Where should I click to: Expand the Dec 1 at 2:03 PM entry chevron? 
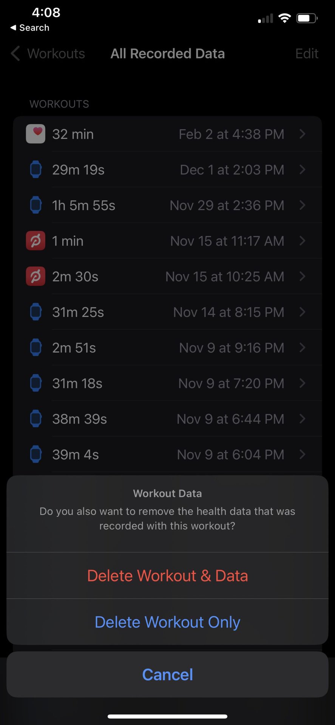[x=302, y=170]
